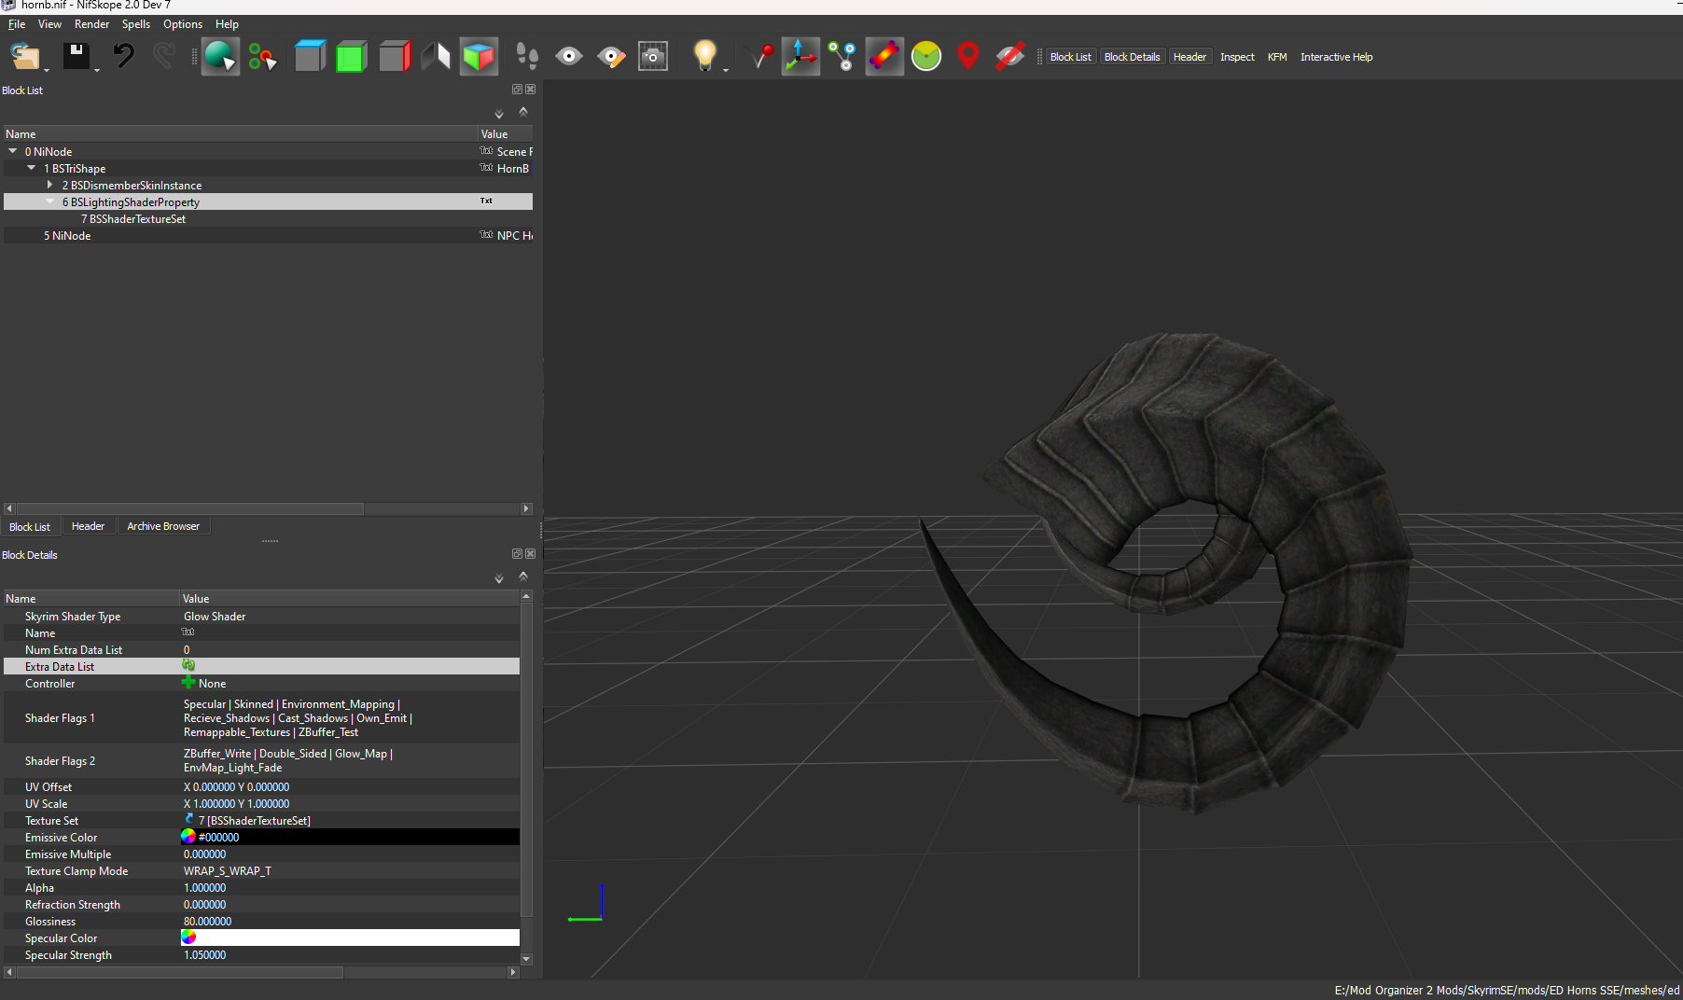Click the Load file folder icon
Screen dimensions: 1683x1000
[25, 57]
